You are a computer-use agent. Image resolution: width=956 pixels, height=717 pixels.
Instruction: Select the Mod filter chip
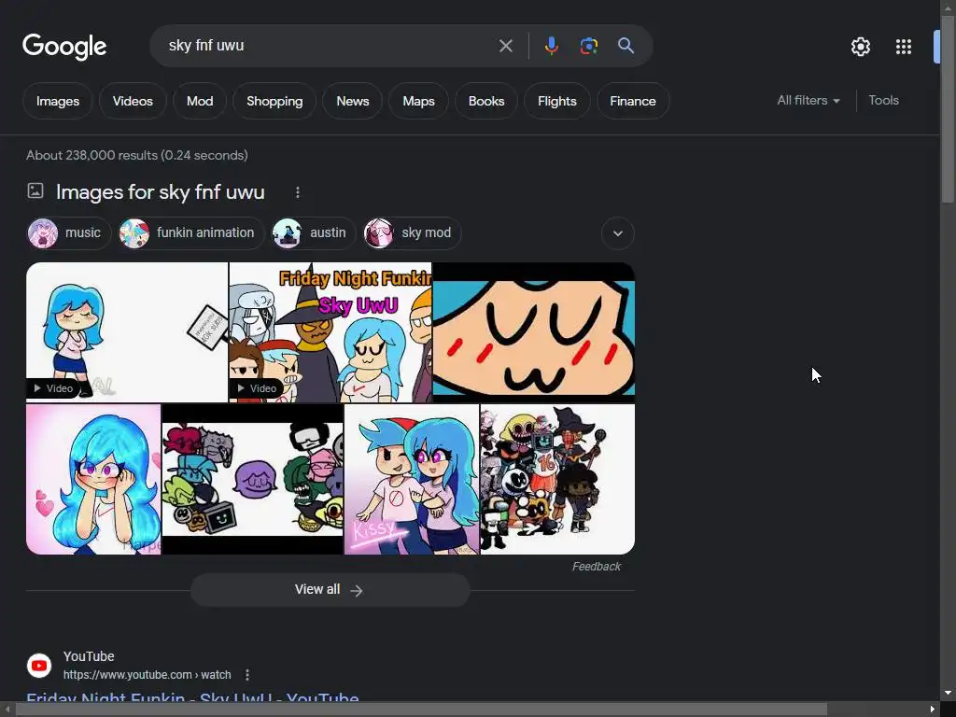pyautogui.click(x=200, y=101)
